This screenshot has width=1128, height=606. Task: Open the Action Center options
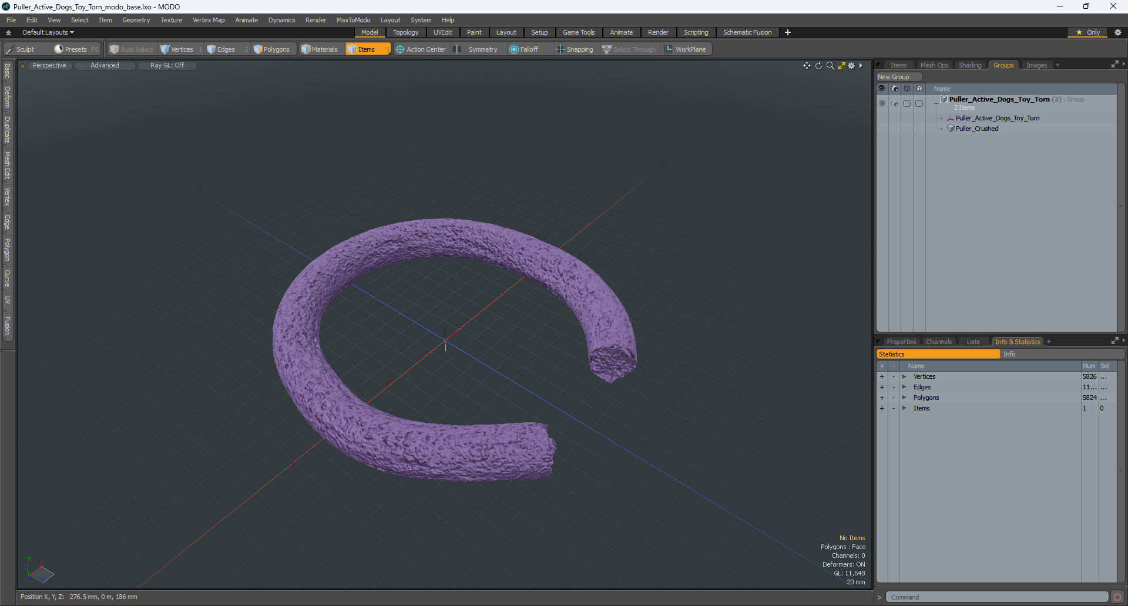(x=421, y=49)
